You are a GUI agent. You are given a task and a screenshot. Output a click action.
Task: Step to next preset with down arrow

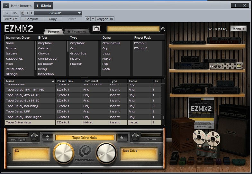(x=48, y=139)
